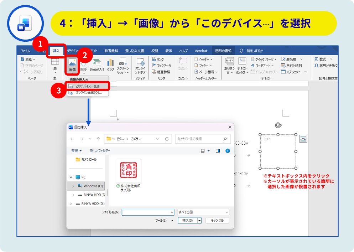
Task: Click the オンラインビデオ icon
Action: click(140, 65)
